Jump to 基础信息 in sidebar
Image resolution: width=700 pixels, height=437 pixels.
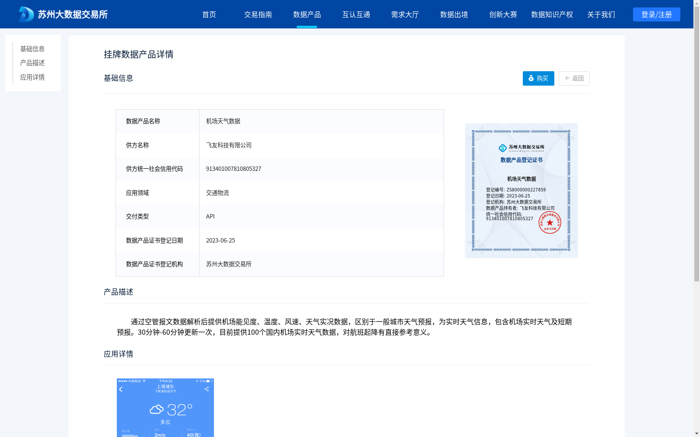tap(32, 49)
